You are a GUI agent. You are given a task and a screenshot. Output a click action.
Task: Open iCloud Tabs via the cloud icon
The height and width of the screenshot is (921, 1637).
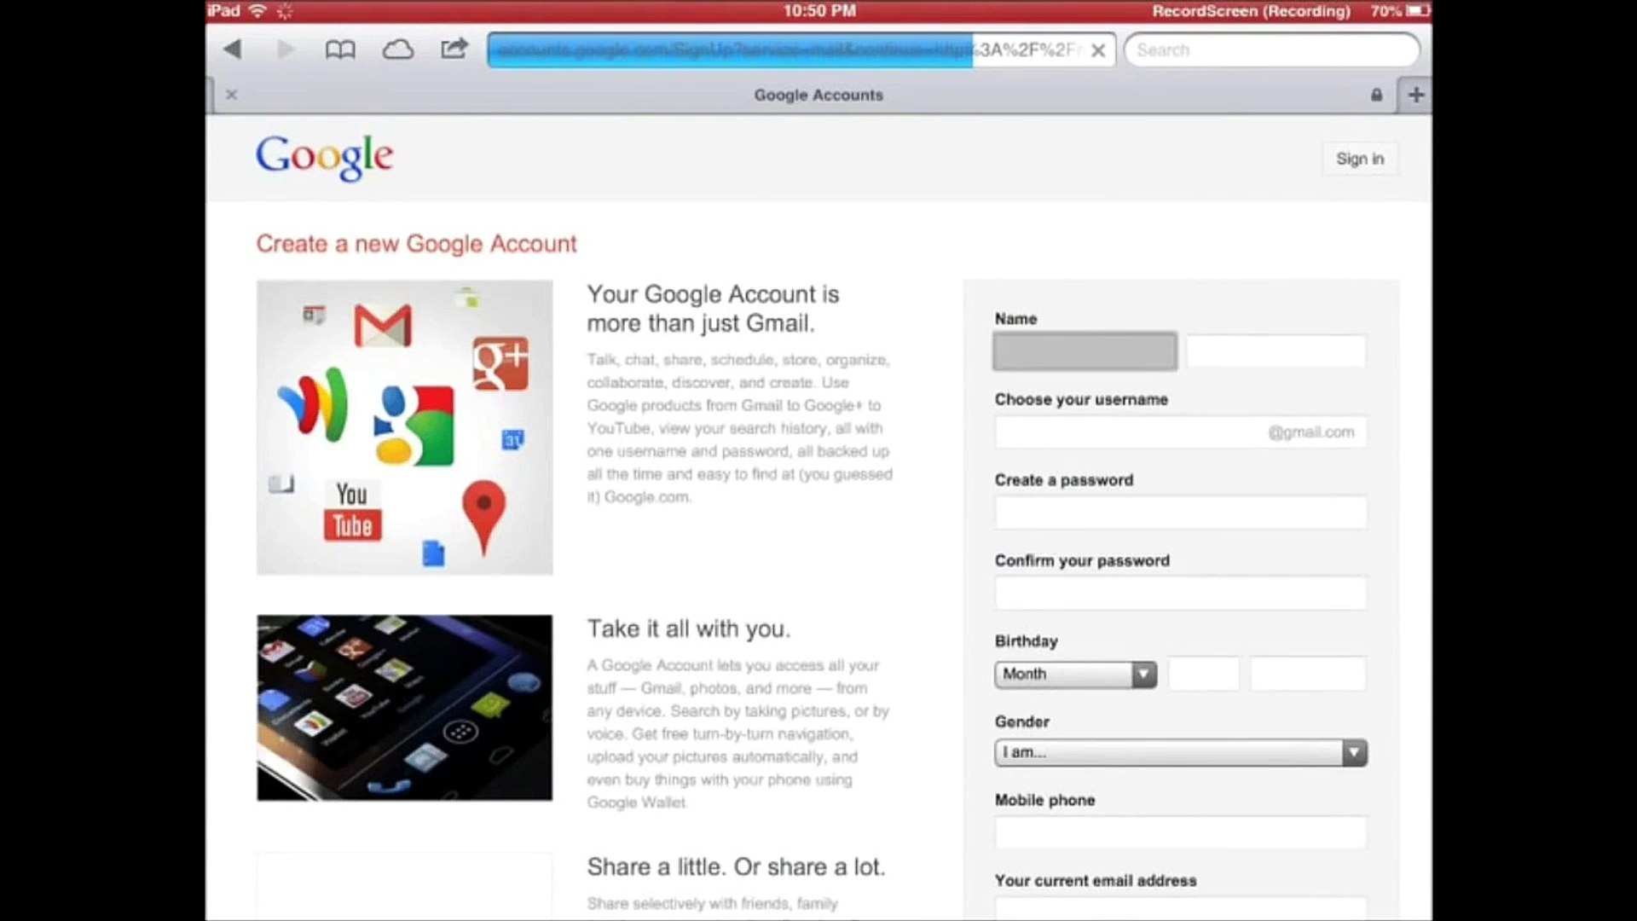397,49
